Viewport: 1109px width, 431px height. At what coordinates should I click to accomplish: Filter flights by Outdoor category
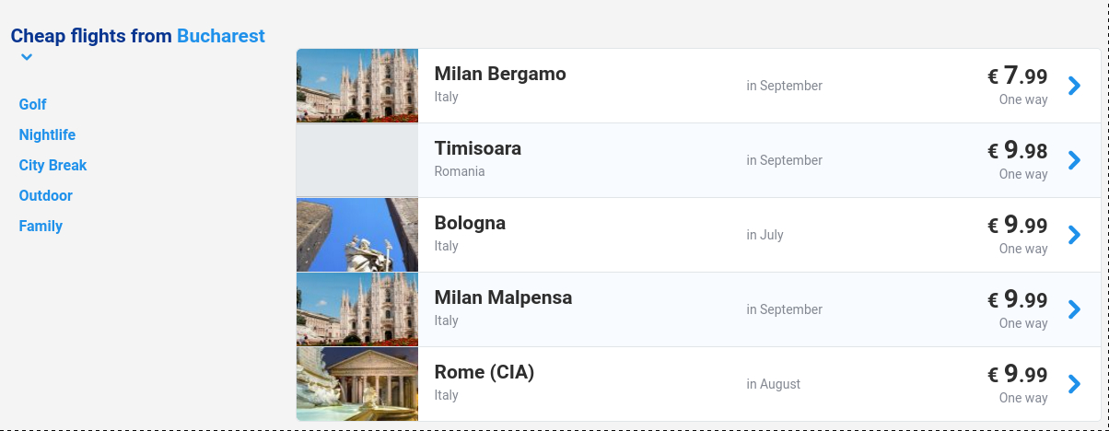(45, 195)
